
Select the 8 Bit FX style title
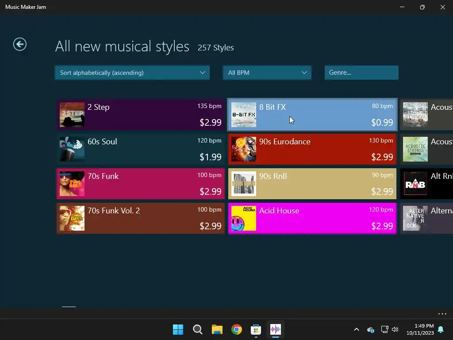coord(273,107)
